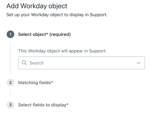Image resolution: width=151 pixels, height=115 pixels.
Task: Click the magnifying glass search icon
Action: click(x=24, y=63)
